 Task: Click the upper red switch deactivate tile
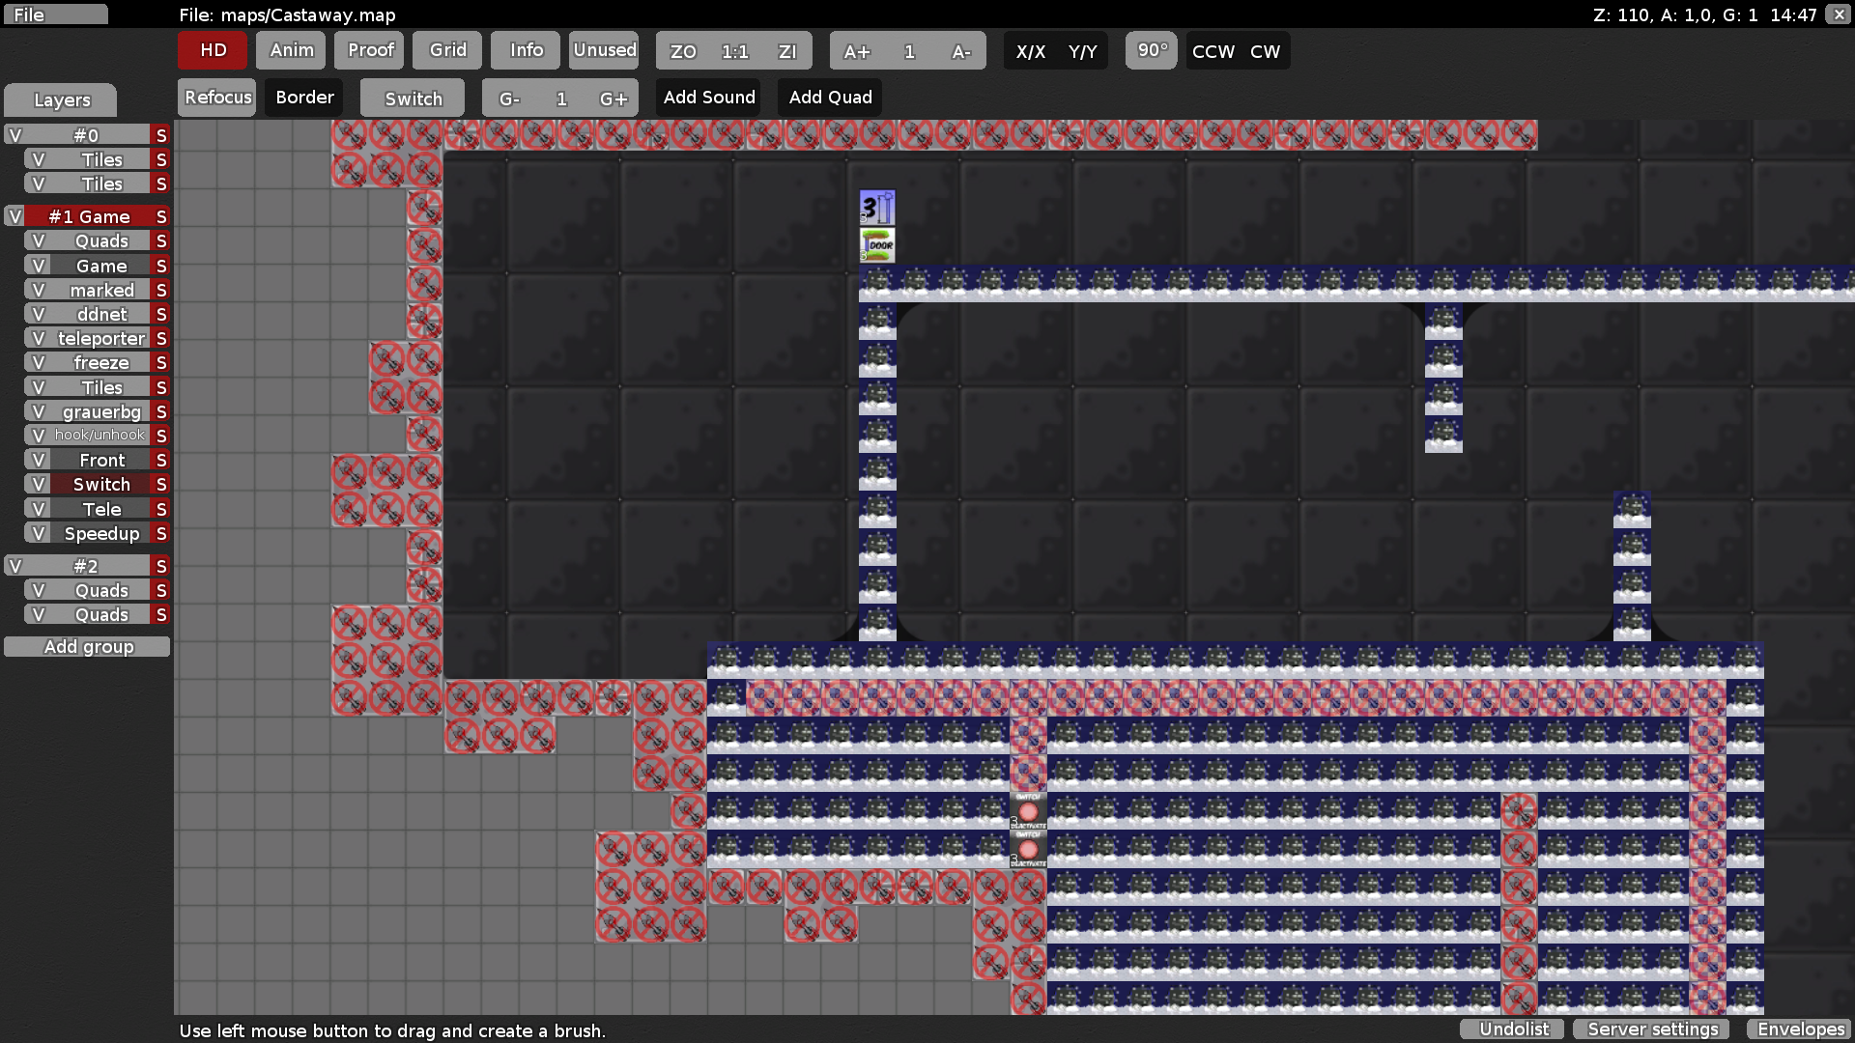(1028, 811)
